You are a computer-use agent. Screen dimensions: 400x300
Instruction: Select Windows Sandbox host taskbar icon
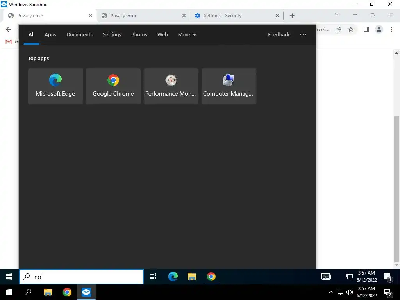coord(86,292)
